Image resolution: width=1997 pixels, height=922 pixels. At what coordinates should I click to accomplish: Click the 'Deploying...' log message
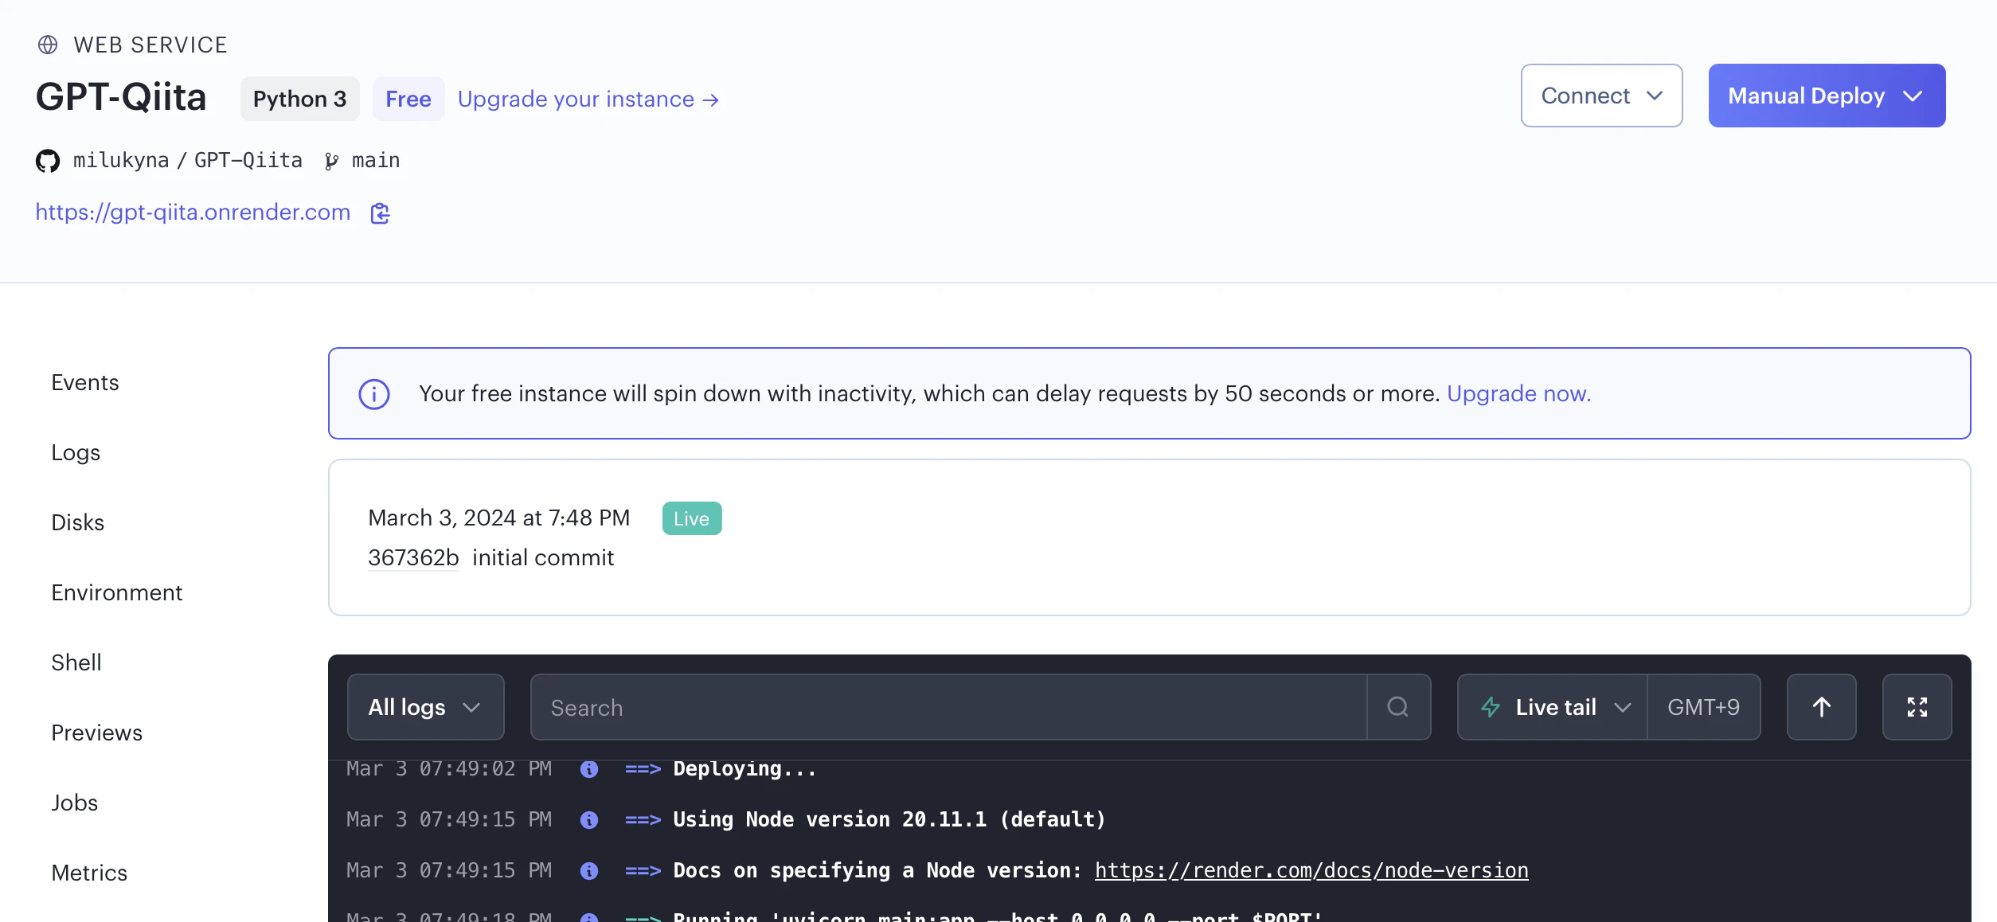744,769
